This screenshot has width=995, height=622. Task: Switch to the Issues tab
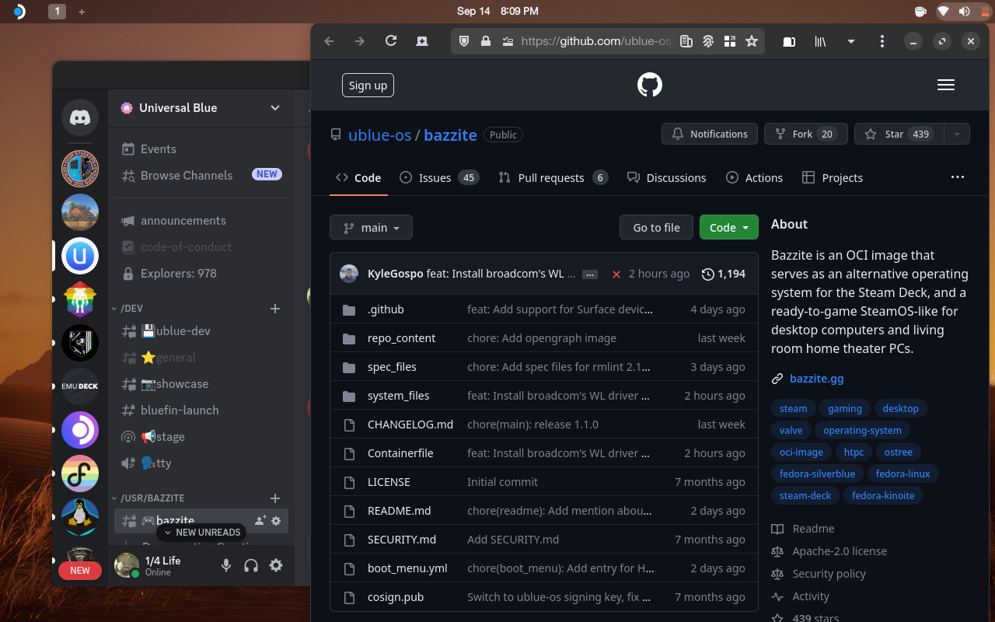coord(439,178)
